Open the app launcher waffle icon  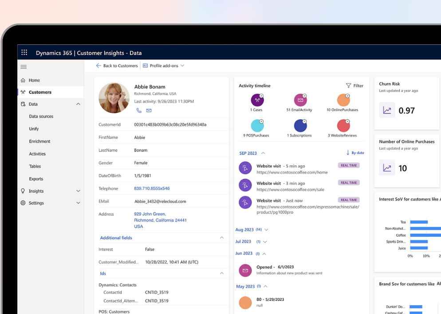(24, 53)
